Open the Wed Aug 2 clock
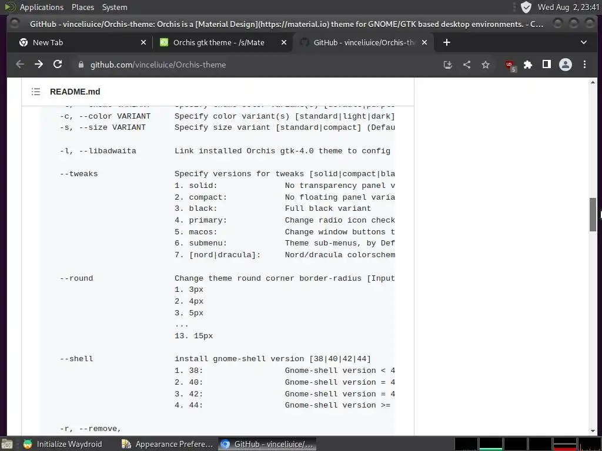Image resolution: width=602 pixels, height=451 pixels. pyautogui.click(x=568, y=7)
